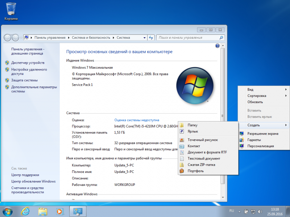
Task: Open Центр обновления Windows link
Action: [x=33, y=182]
